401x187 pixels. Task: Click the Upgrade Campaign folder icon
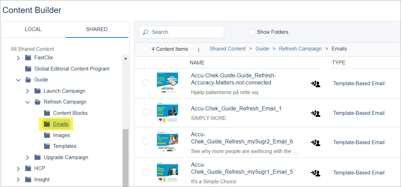[x=38, y=157]
